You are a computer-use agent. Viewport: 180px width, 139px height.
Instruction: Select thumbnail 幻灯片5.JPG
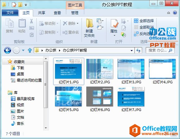69,99
